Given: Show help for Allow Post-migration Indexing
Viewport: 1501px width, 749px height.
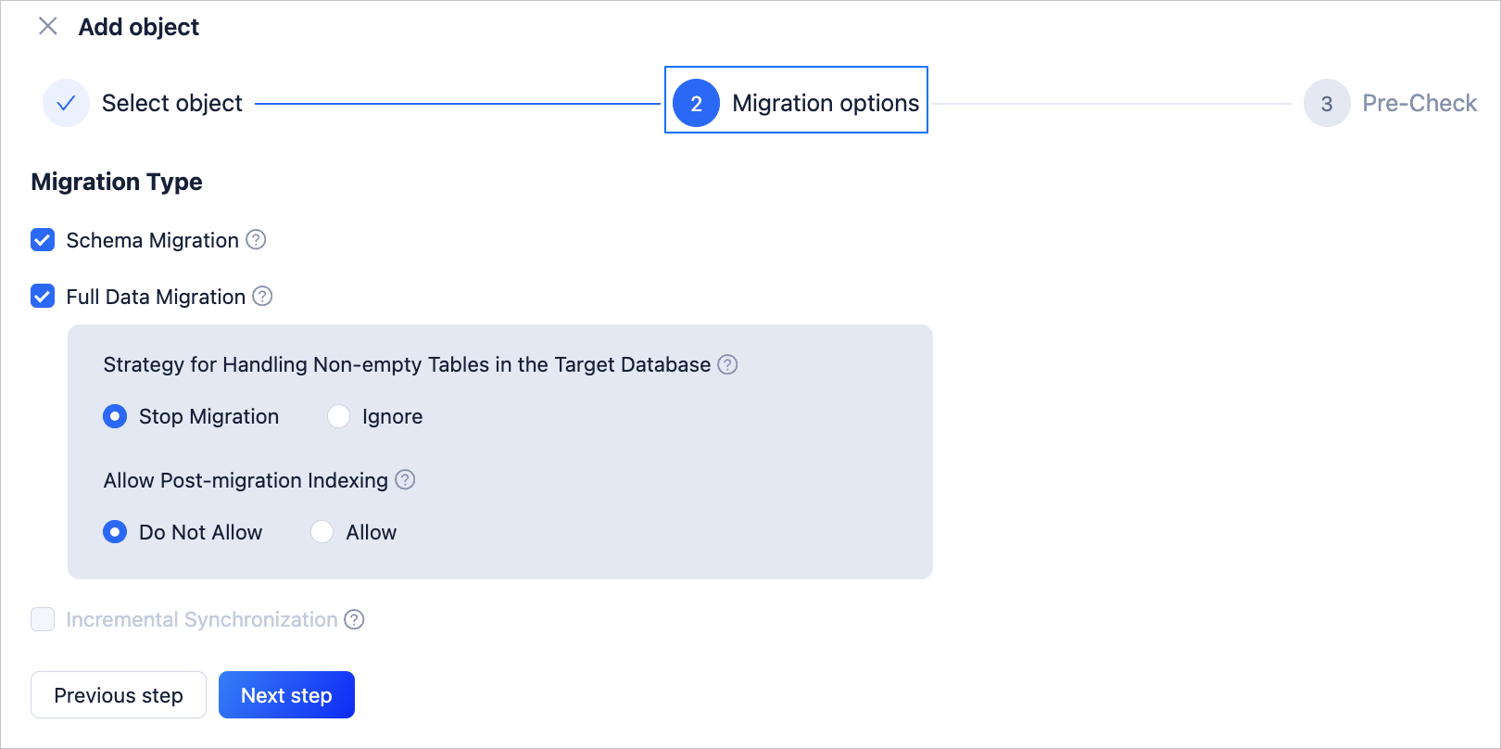Looking at the screenshot, I should [x=405, y=480].
